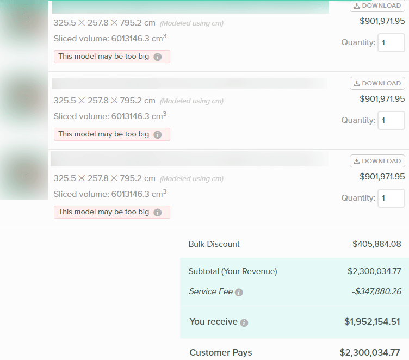This screenshot has width=409, height=360.
Task: Click info icon next to You receive
Action: pyautogui.click(x=244, y=322)
